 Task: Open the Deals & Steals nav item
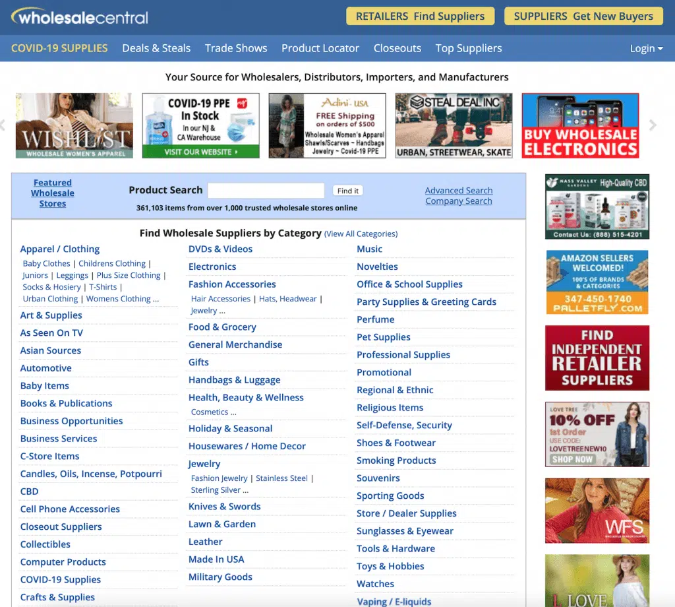tap(156, 48)
